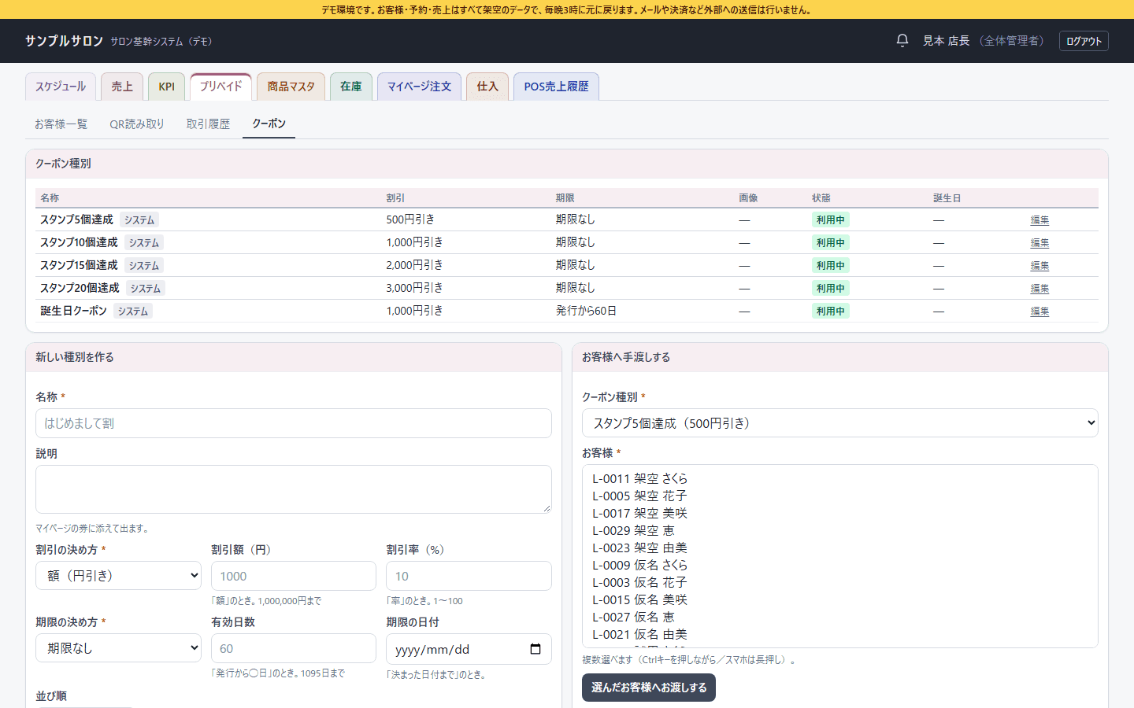Viewport: 1134px width, 708px height.
Task: Select customer L-0017 架空 美咲
Action: click(x=839, y=513)
